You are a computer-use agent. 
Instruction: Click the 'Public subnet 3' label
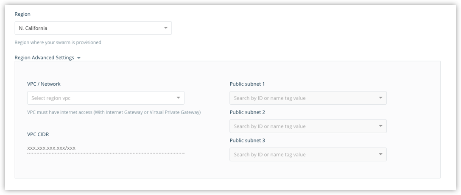pyautogui.click(x=247, y=140)
